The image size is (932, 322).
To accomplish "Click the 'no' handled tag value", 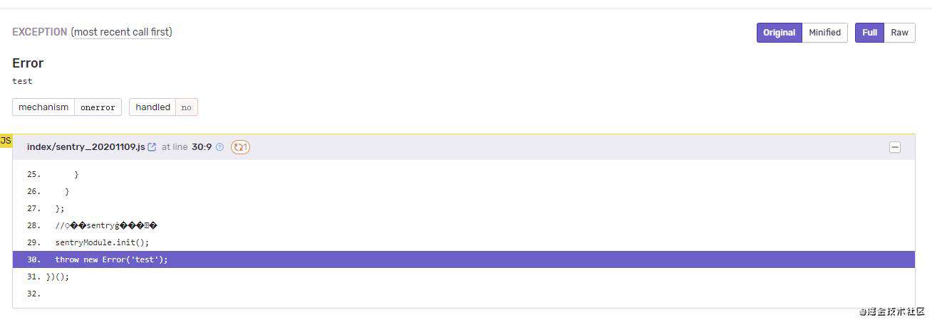I will point(187,107).
